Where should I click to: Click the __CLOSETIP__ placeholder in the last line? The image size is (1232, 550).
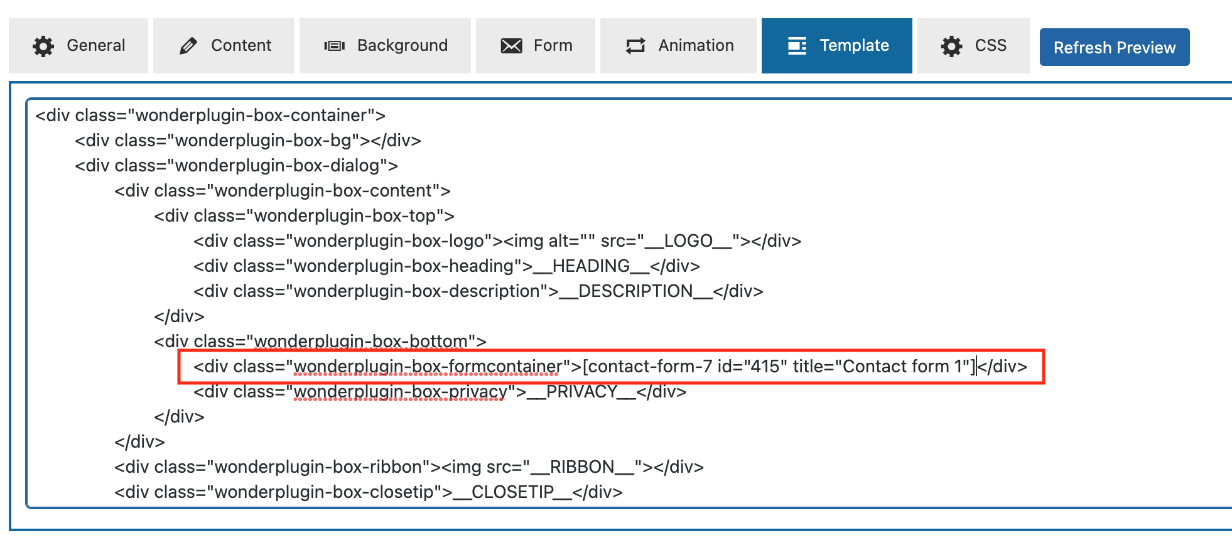point(512,492)
